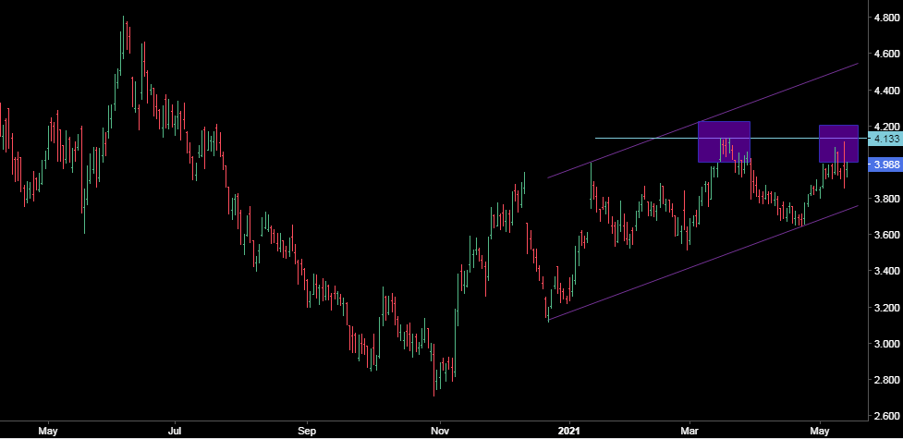Screen dimensions: 903x439
Task: Click the May date label after Mar
Action: pyautogui.click(x=820, y=431)
